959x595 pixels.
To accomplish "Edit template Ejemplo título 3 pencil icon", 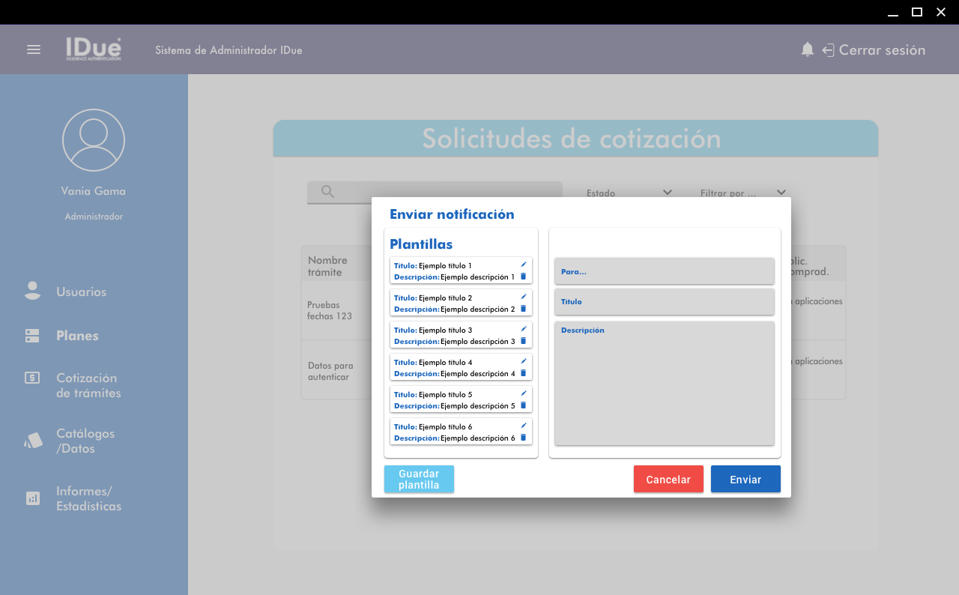I will [524, 329].
